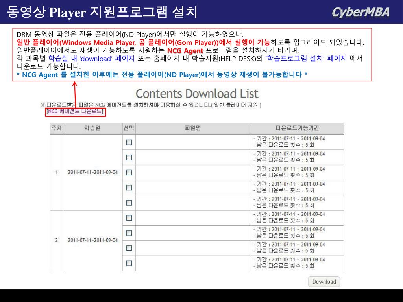Click the Contents Download List heading
Image resolution: width=403 pixels, height=302 pixels.
pos(197,94)
